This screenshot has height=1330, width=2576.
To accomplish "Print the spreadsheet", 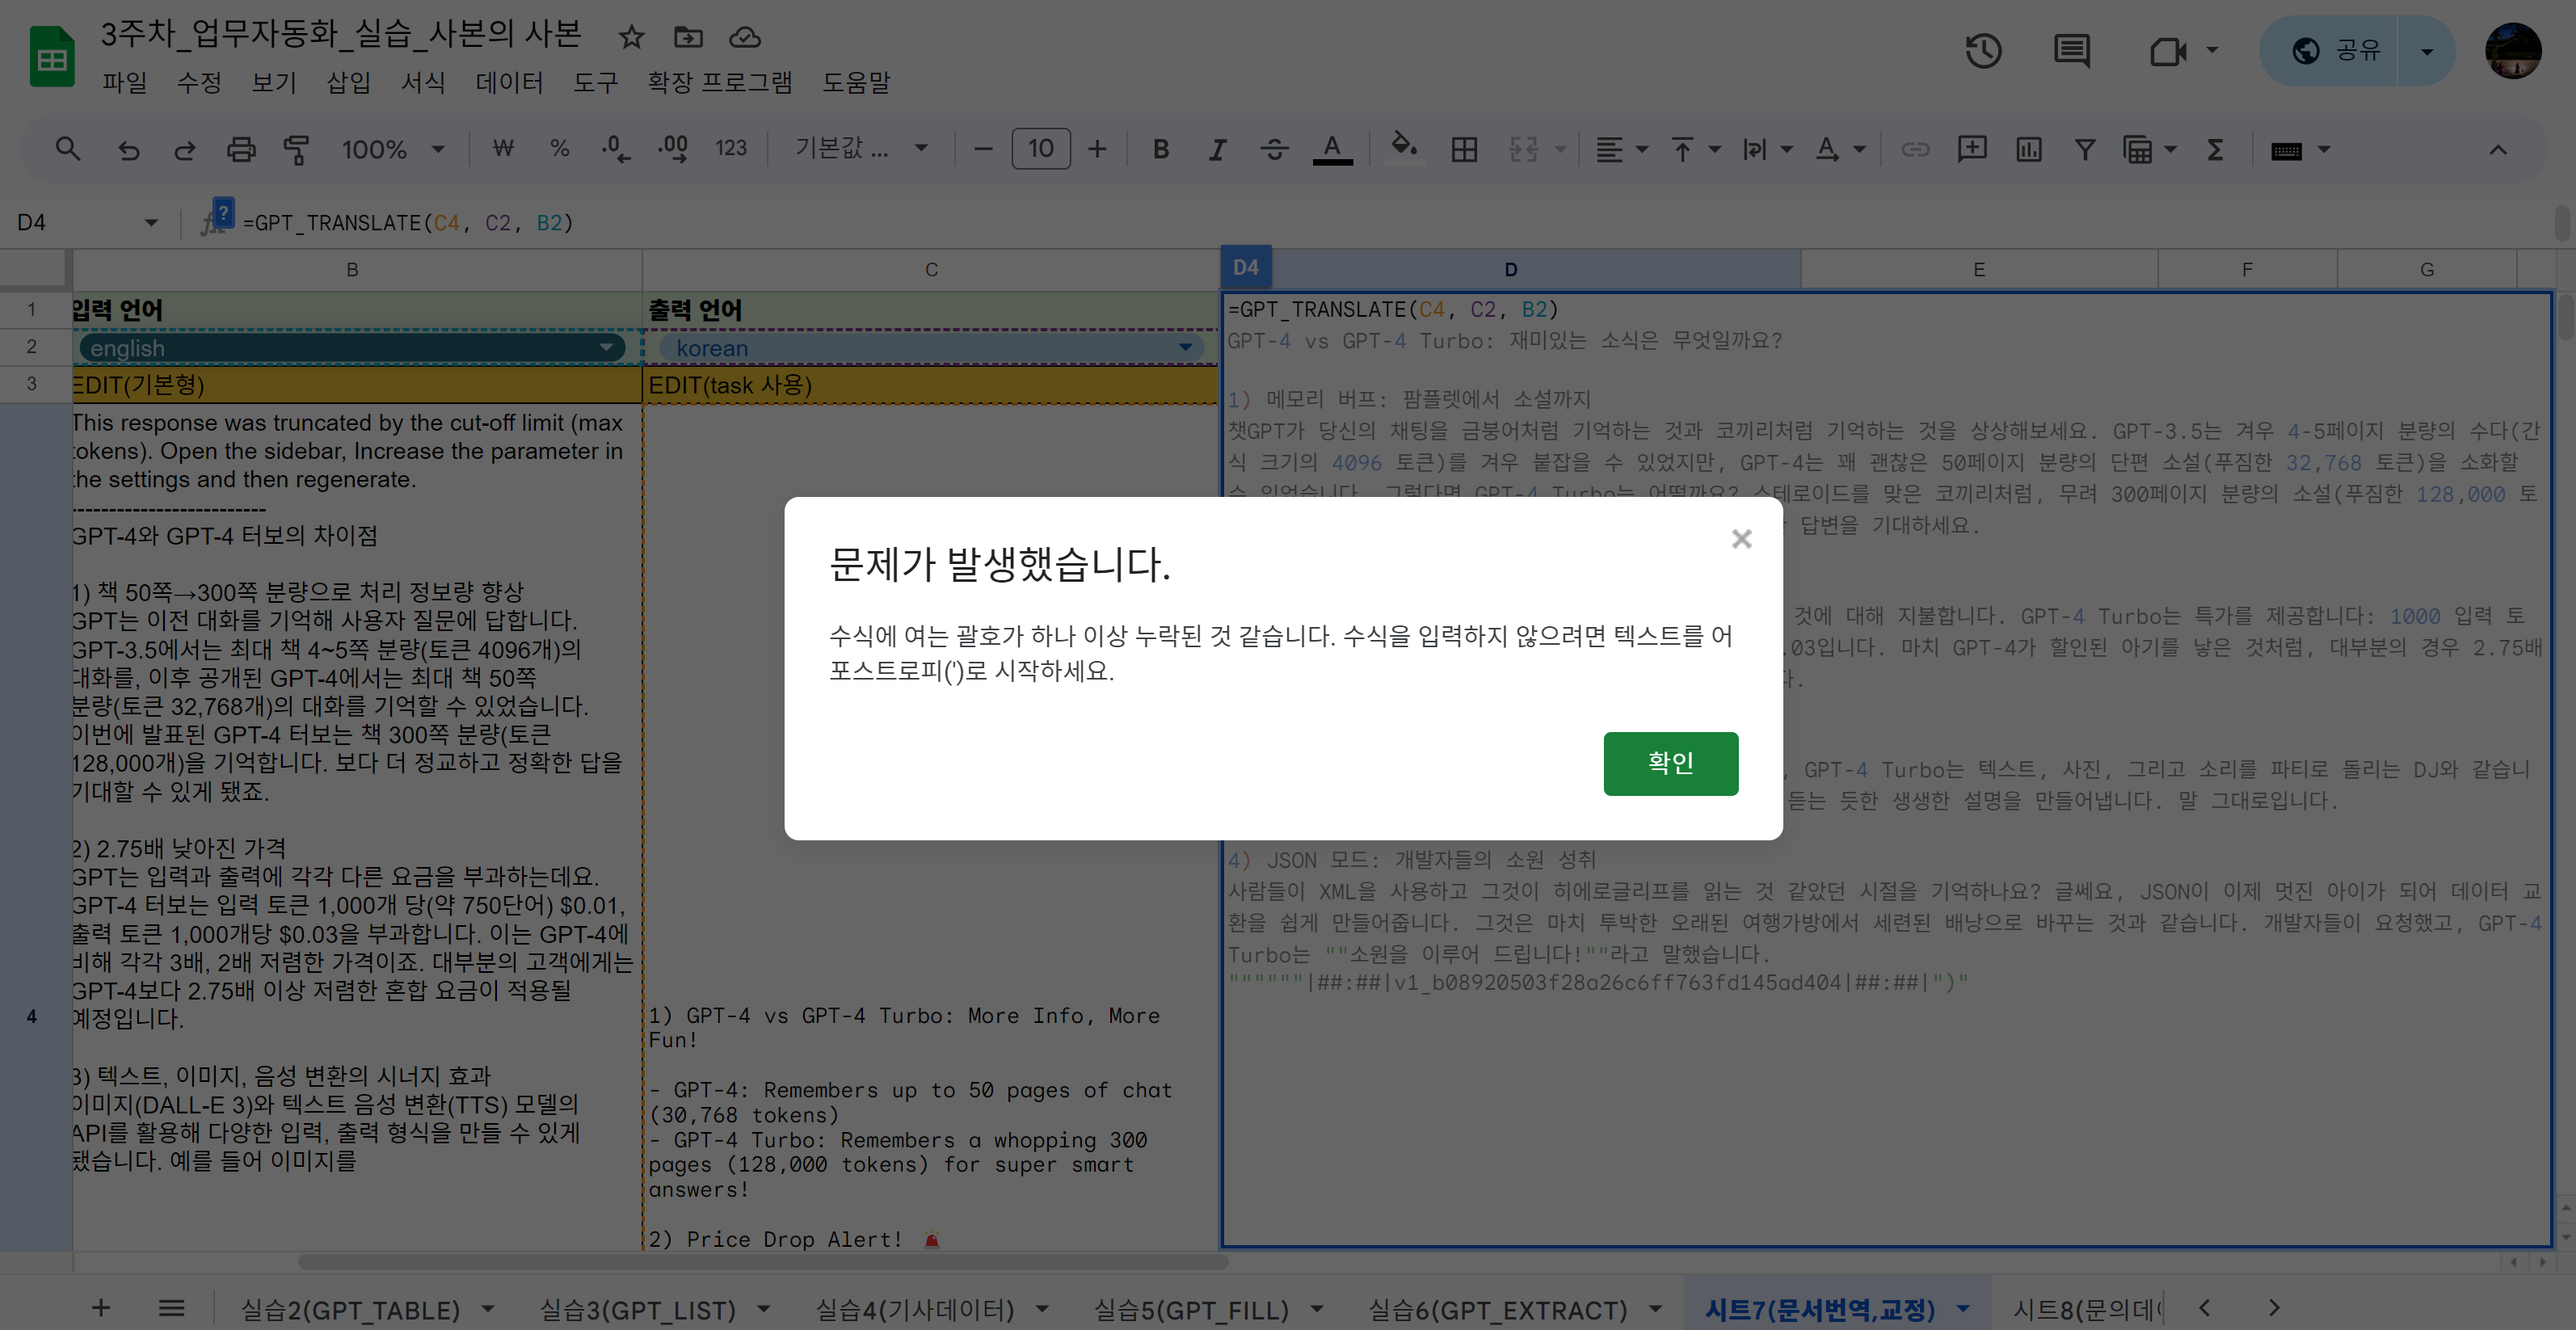I will tap(241, 150).
